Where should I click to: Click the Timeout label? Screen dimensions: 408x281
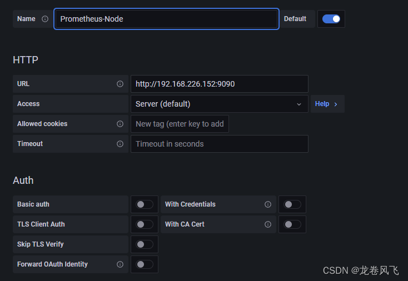[x=30, y=144]
